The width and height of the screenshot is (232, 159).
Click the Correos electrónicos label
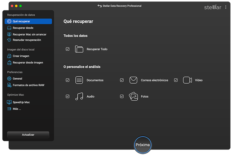[x=154, y=80]
